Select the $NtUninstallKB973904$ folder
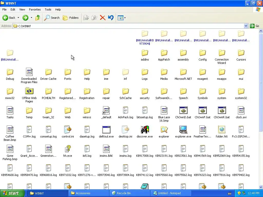263x197 pixels. 145,34
